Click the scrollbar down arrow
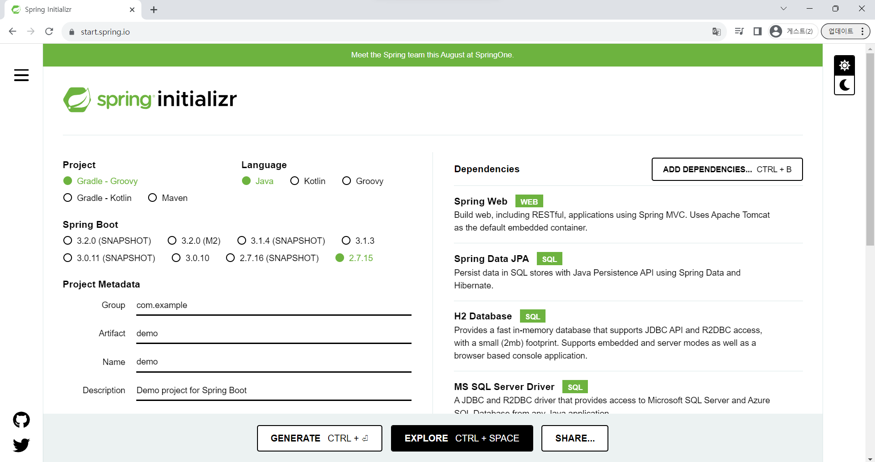Viewport: 875px width, 462px height. click(x=870, y=458)
